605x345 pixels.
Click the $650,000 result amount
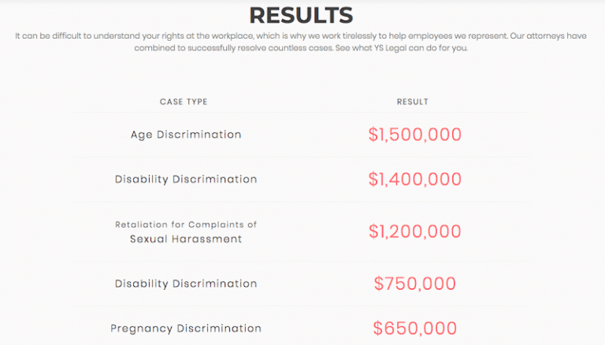pos(414,328)
